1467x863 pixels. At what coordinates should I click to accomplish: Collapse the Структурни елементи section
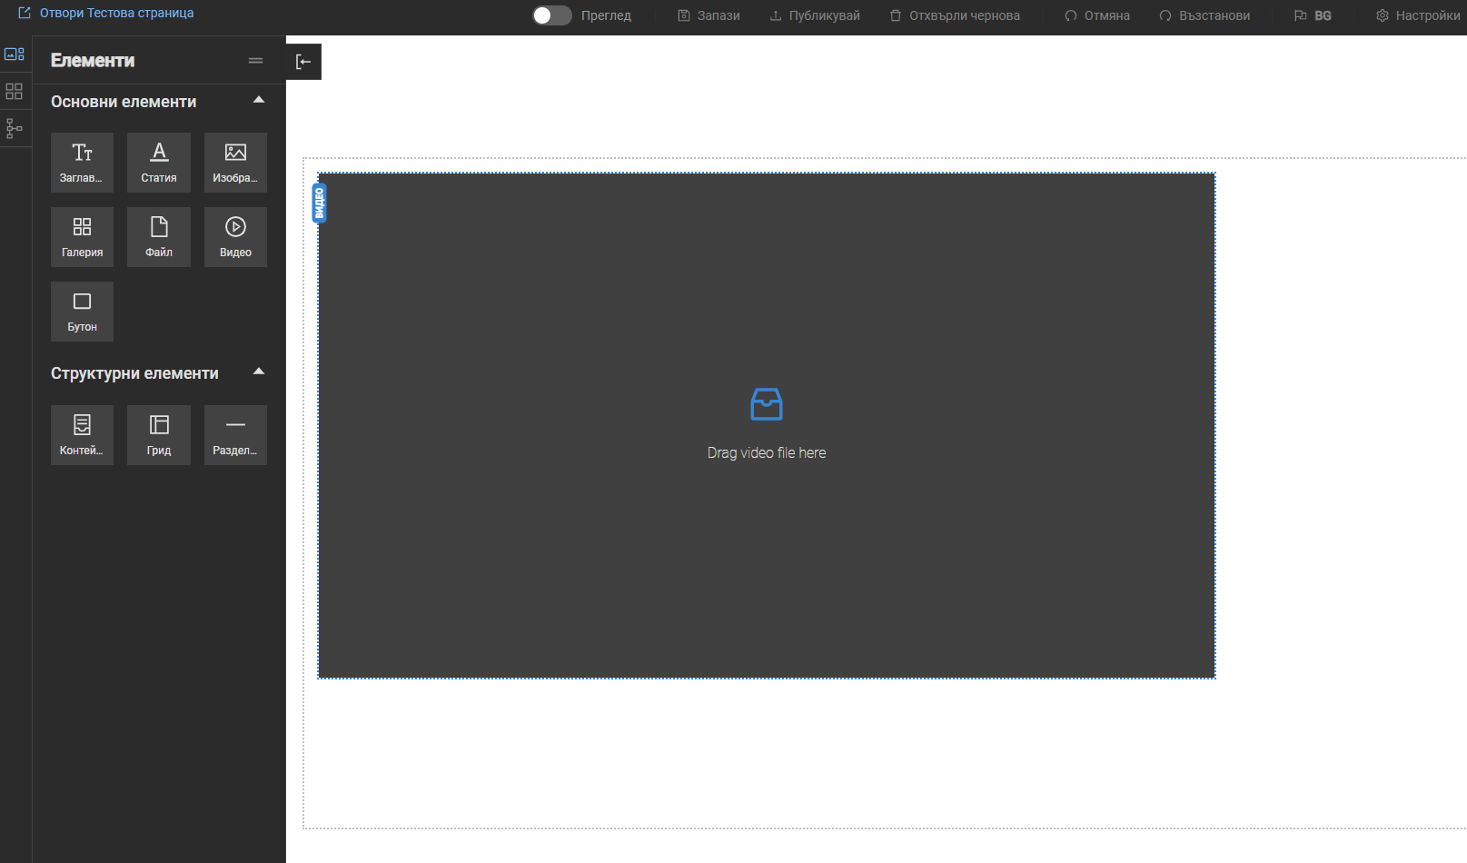(x=259, y=372)
